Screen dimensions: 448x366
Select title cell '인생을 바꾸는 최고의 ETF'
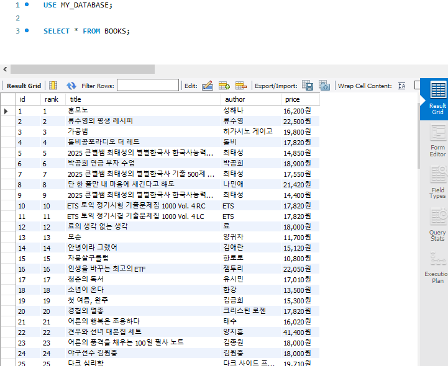143,269
